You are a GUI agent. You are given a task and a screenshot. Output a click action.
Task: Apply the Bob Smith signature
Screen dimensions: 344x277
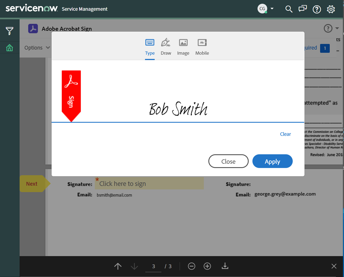[x=272, y=161]
